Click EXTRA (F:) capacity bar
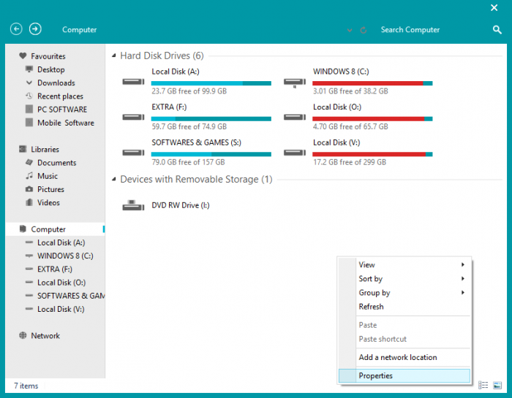The height and width of the screenshot is (398, 512). pos(211,118)
